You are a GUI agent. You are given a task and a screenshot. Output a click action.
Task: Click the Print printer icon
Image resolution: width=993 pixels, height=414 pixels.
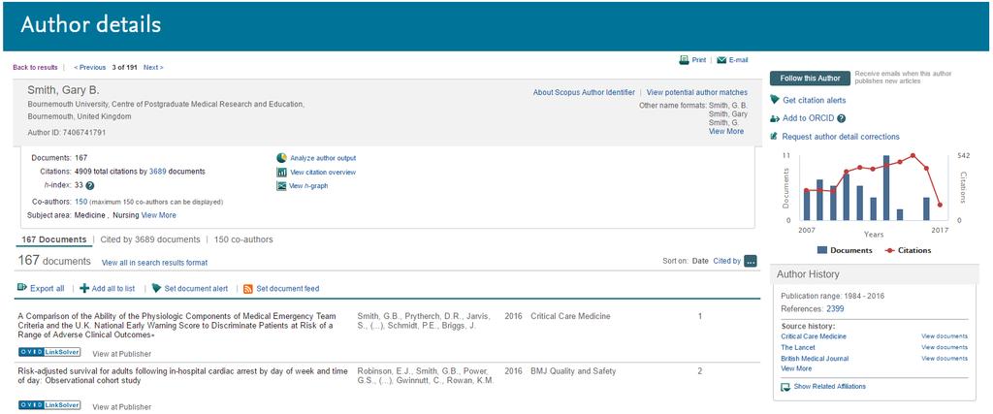tap(684, 60)
